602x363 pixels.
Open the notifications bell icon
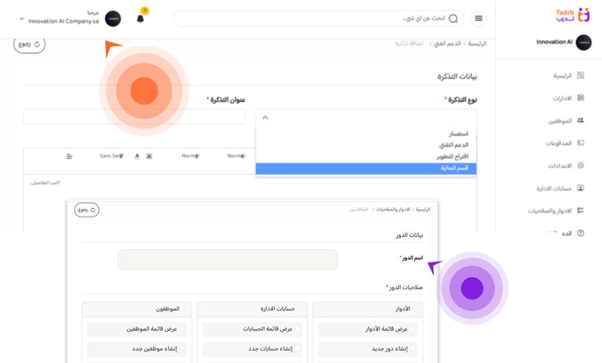141,19
